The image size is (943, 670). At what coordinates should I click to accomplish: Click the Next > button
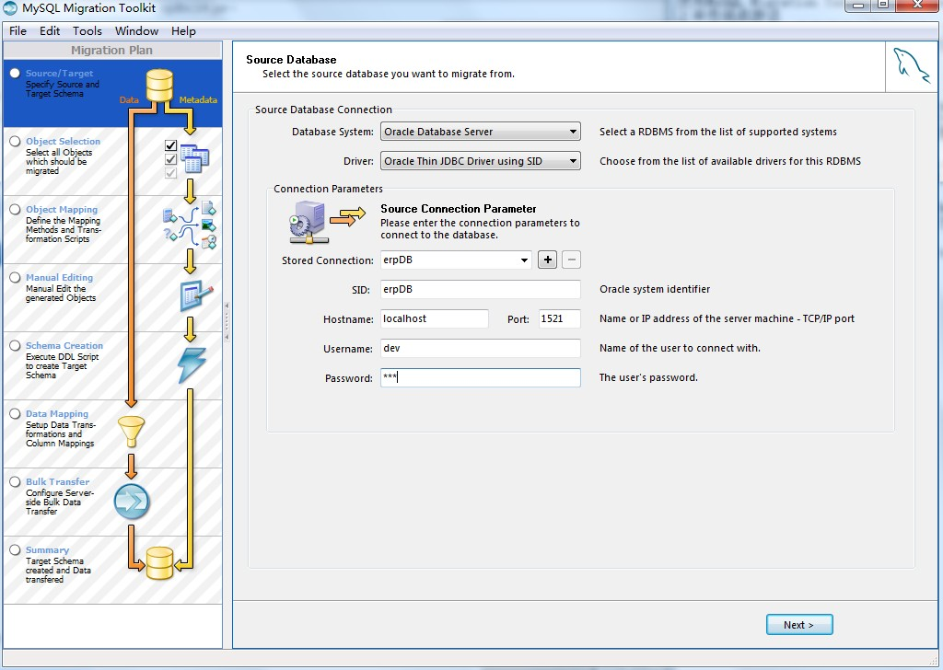(x=799, y=625)
